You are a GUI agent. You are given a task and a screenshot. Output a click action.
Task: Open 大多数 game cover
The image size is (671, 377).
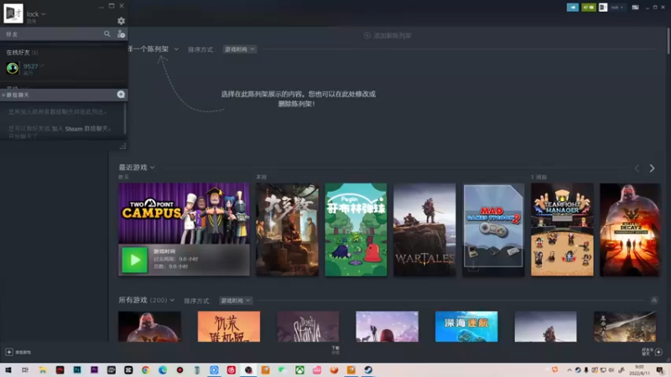287,230
